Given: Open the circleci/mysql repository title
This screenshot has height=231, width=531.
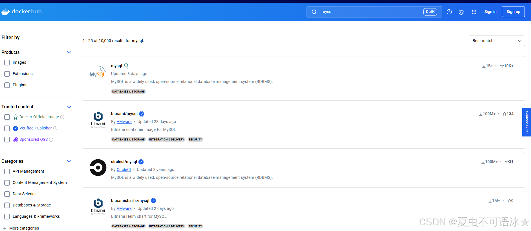Looking at the screenshot, I should (x=124, y=162).
